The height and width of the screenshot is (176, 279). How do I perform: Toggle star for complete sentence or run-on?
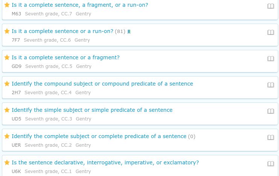click(x=7, y=31)
